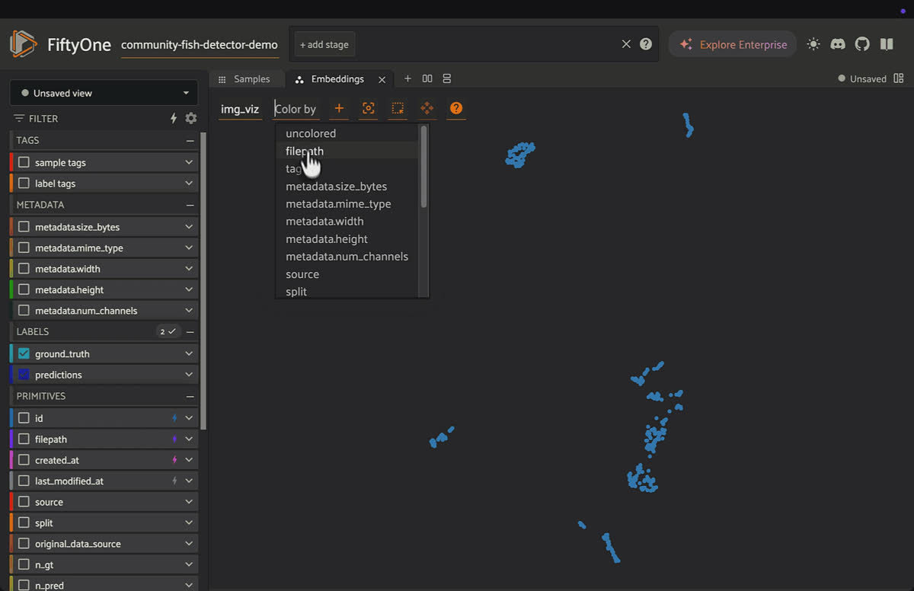This screenshot has width=914, height=591.
Task: Click the Color by list scrollbar
Action: [423, 166]
